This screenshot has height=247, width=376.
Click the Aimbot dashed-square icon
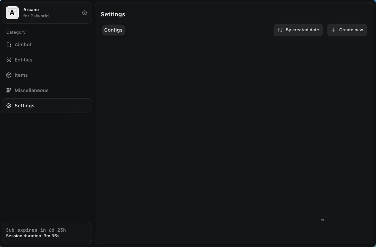tap(9, 45)
